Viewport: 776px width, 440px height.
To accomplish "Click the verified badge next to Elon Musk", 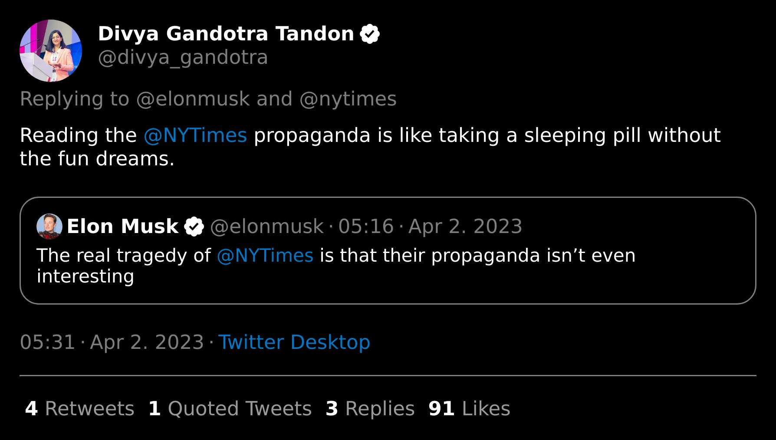I will click(194, 227).
